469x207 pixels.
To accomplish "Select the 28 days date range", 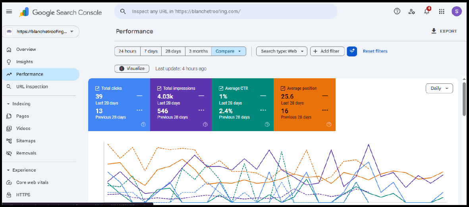I will [x=173, y=51].
